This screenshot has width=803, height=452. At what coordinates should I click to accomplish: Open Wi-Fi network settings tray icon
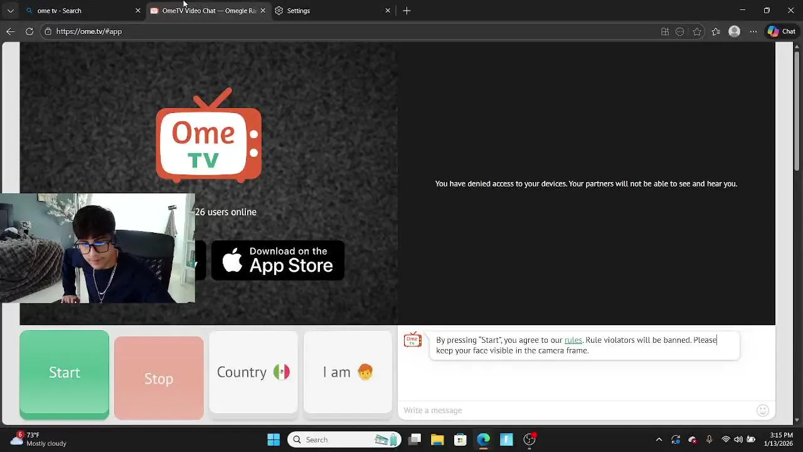click(726, 439)
